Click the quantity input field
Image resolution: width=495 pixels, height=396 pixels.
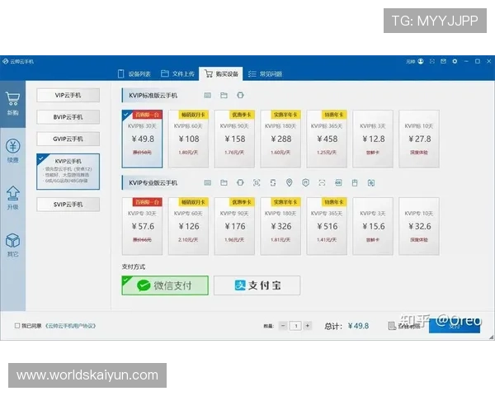pos(296,326)
